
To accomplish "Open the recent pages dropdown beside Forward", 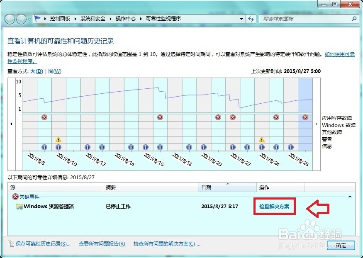I will click(29, 19).
